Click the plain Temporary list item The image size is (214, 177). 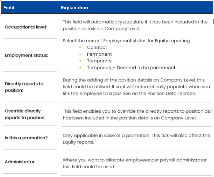pos(99,61)
